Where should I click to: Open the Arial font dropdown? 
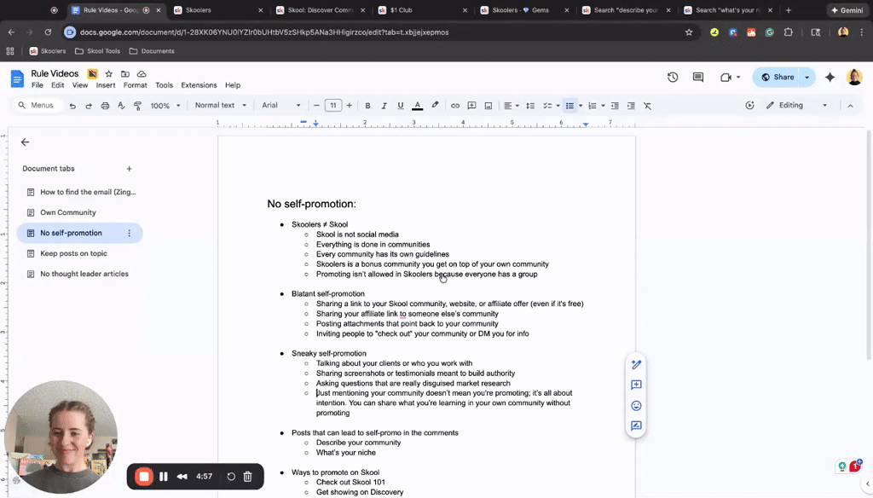tap(281, 105)
